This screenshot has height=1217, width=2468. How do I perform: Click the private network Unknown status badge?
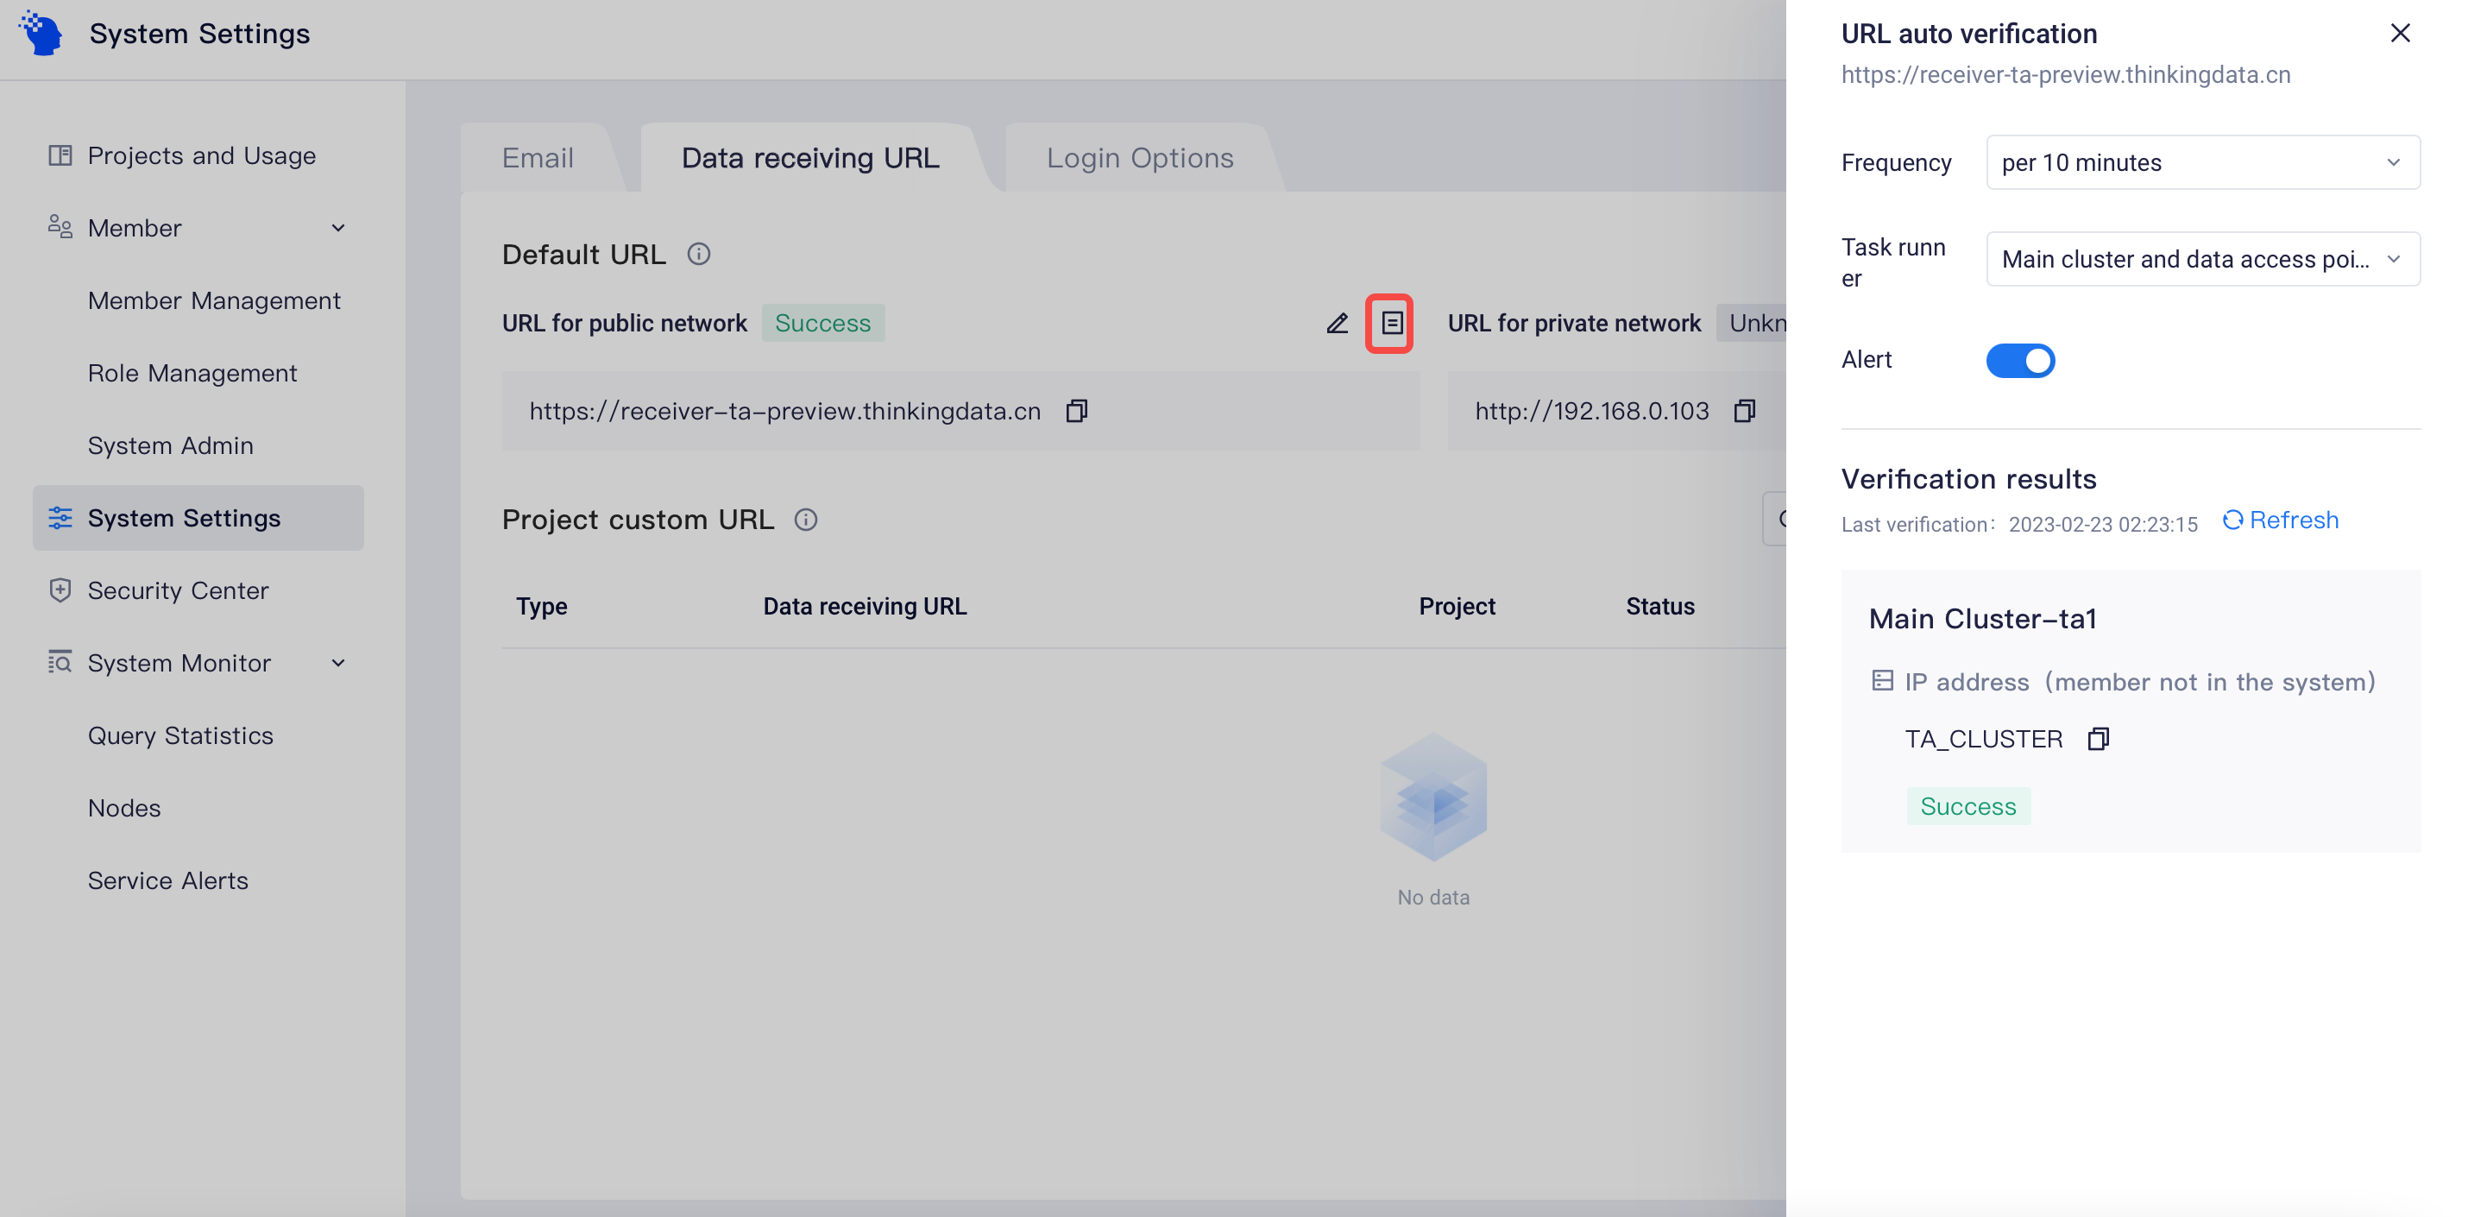click(x=1752, y=323)
